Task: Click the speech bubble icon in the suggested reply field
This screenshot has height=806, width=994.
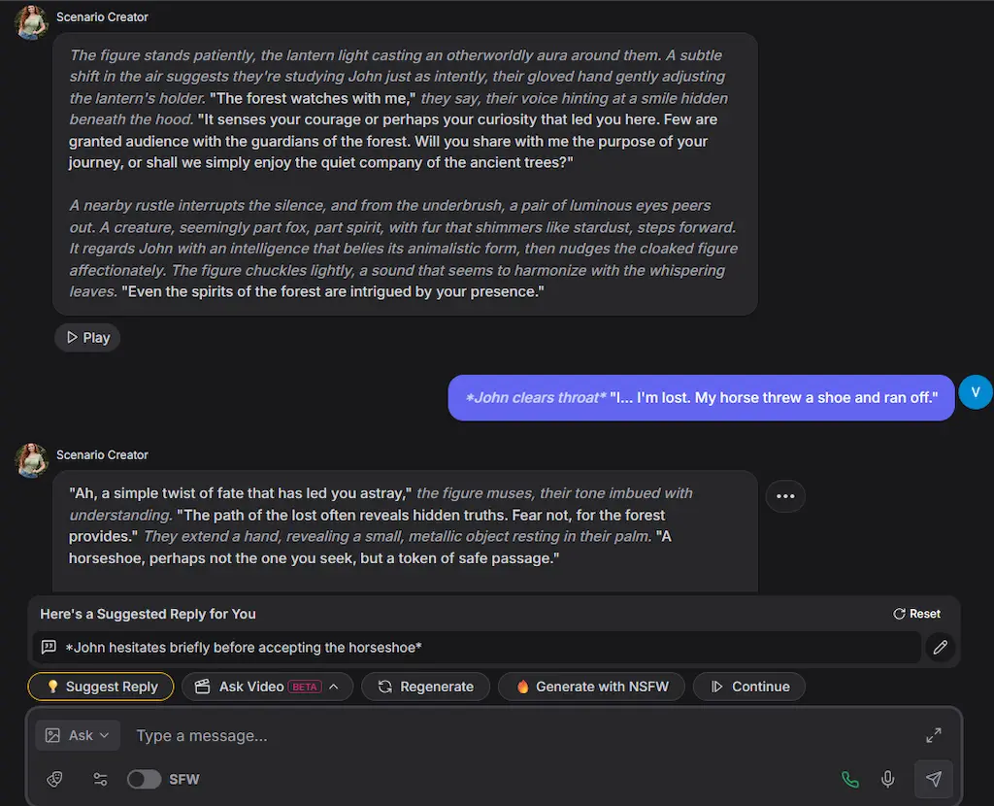Action: 48,647
